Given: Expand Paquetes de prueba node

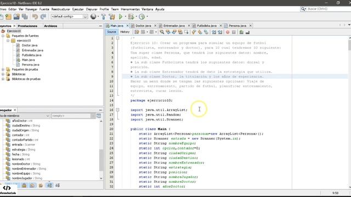Looking at the screenshot, I should click(x=3, y=69).
